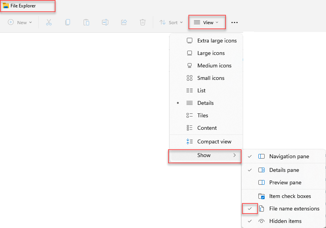Click the Delete trash icon
Image resolution: width=326 pixels, height=228 pixels.
(143, 22)
